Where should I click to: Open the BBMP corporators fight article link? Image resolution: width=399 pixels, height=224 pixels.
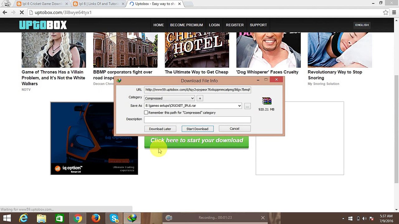coord(123,75)
